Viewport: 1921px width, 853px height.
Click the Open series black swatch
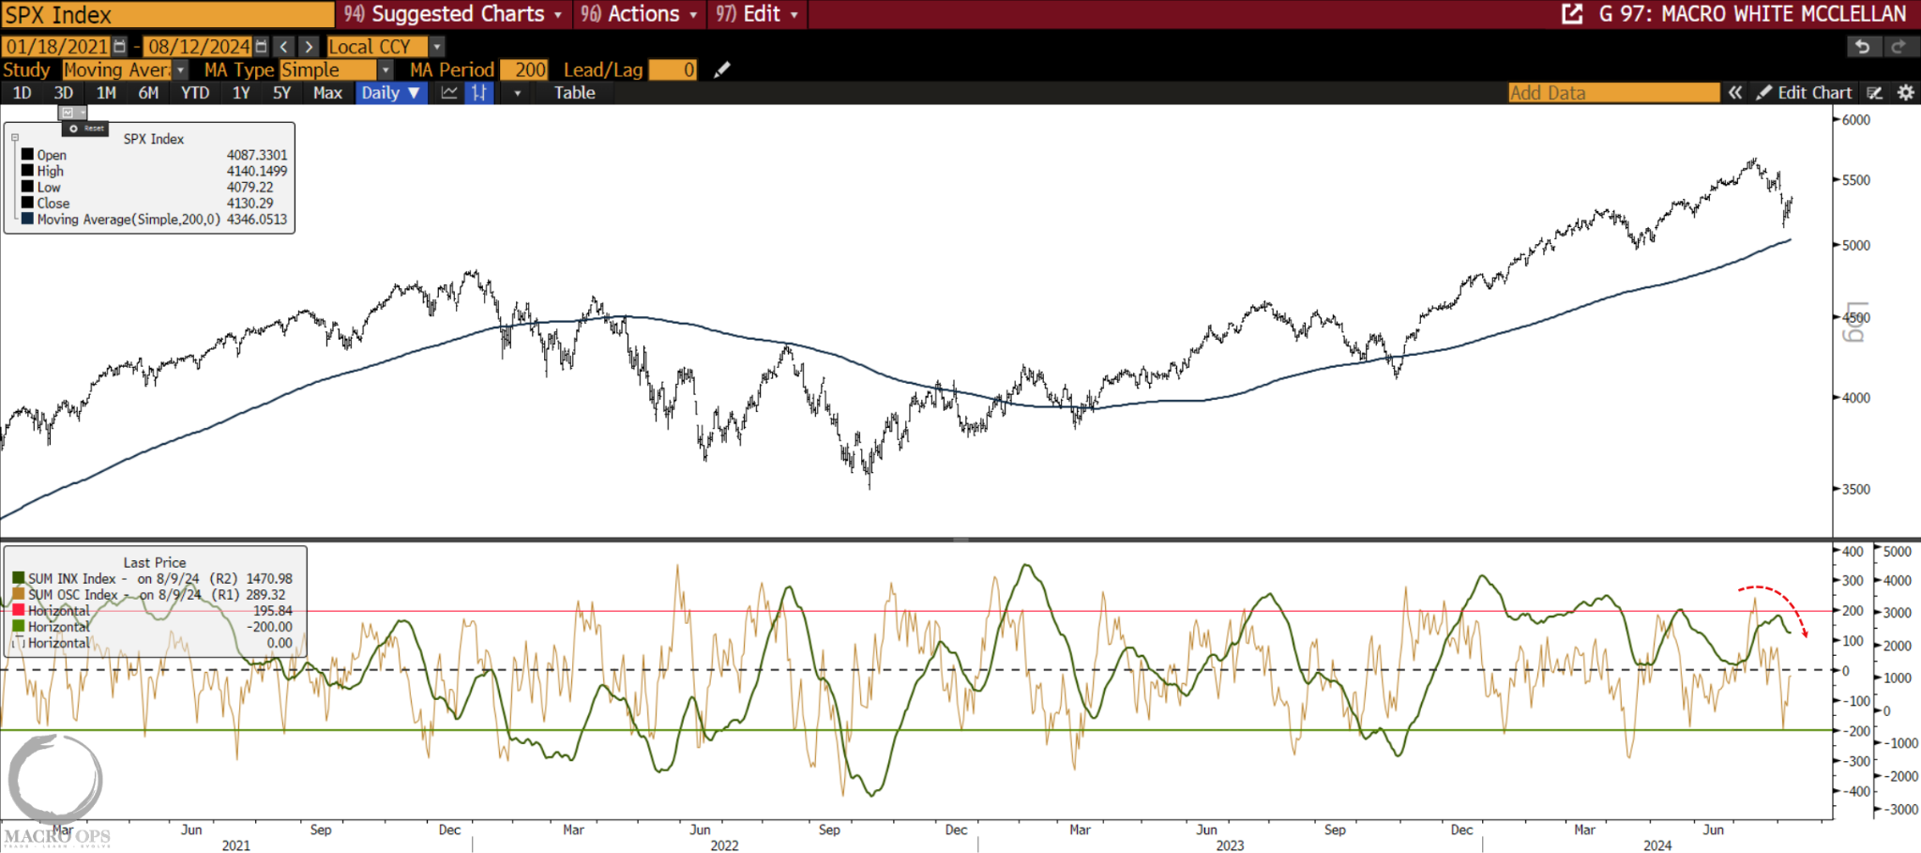pos(27,155)
